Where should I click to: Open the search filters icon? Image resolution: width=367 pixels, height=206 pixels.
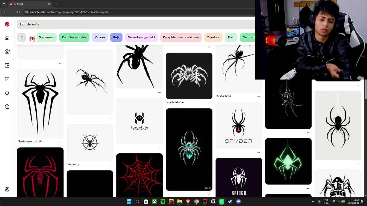(22, 37)
